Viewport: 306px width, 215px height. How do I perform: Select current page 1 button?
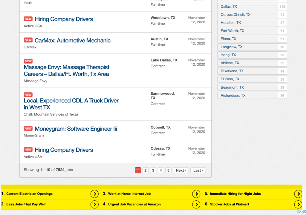[138, 170]
